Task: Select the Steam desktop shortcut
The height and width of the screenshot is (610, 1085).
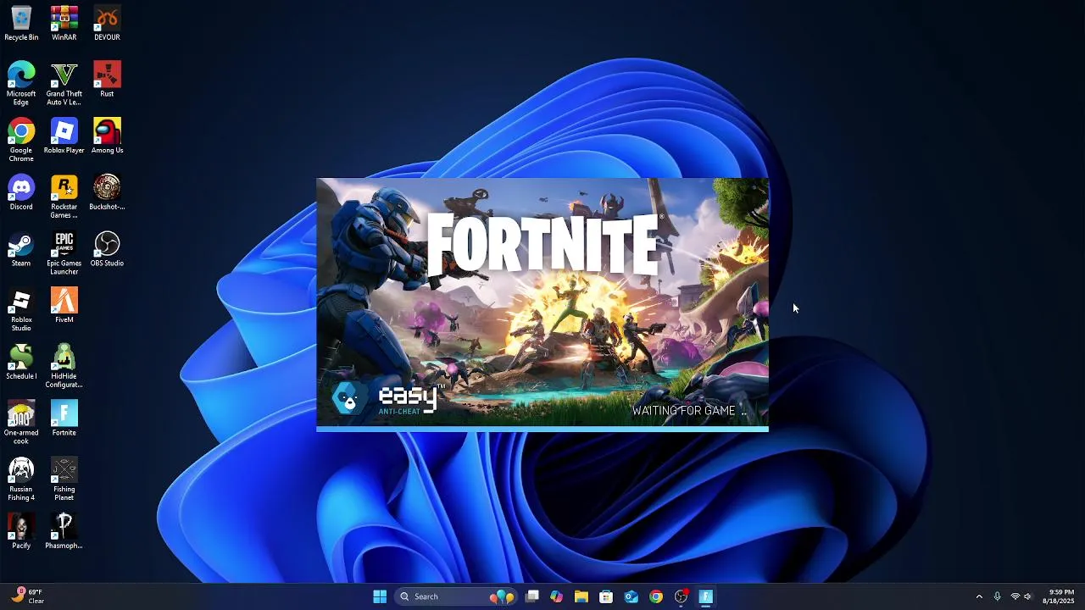Action: click(21, 249)
